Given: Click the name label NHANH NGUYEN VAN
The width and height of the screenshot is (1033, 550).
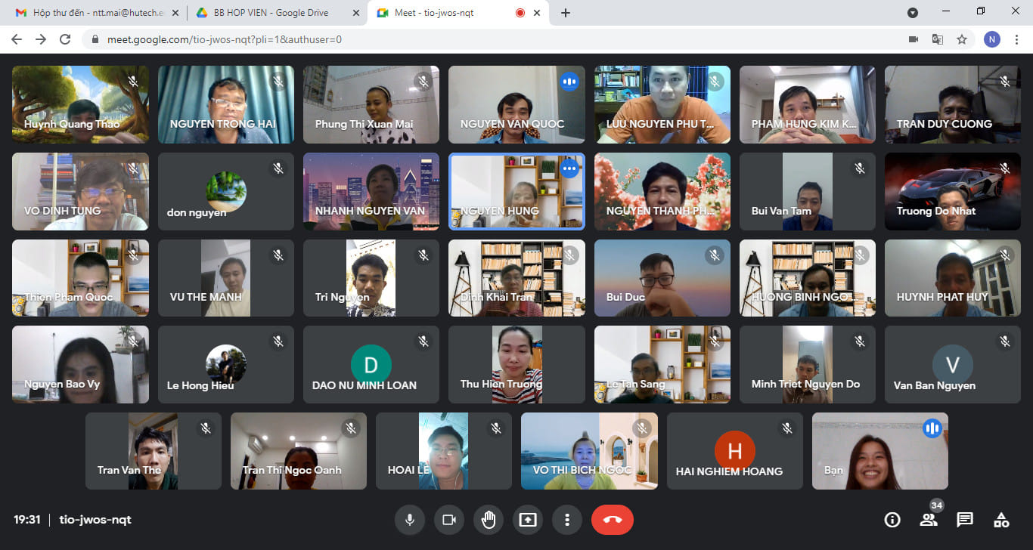Looking at the screenshot, I should 371,211.
